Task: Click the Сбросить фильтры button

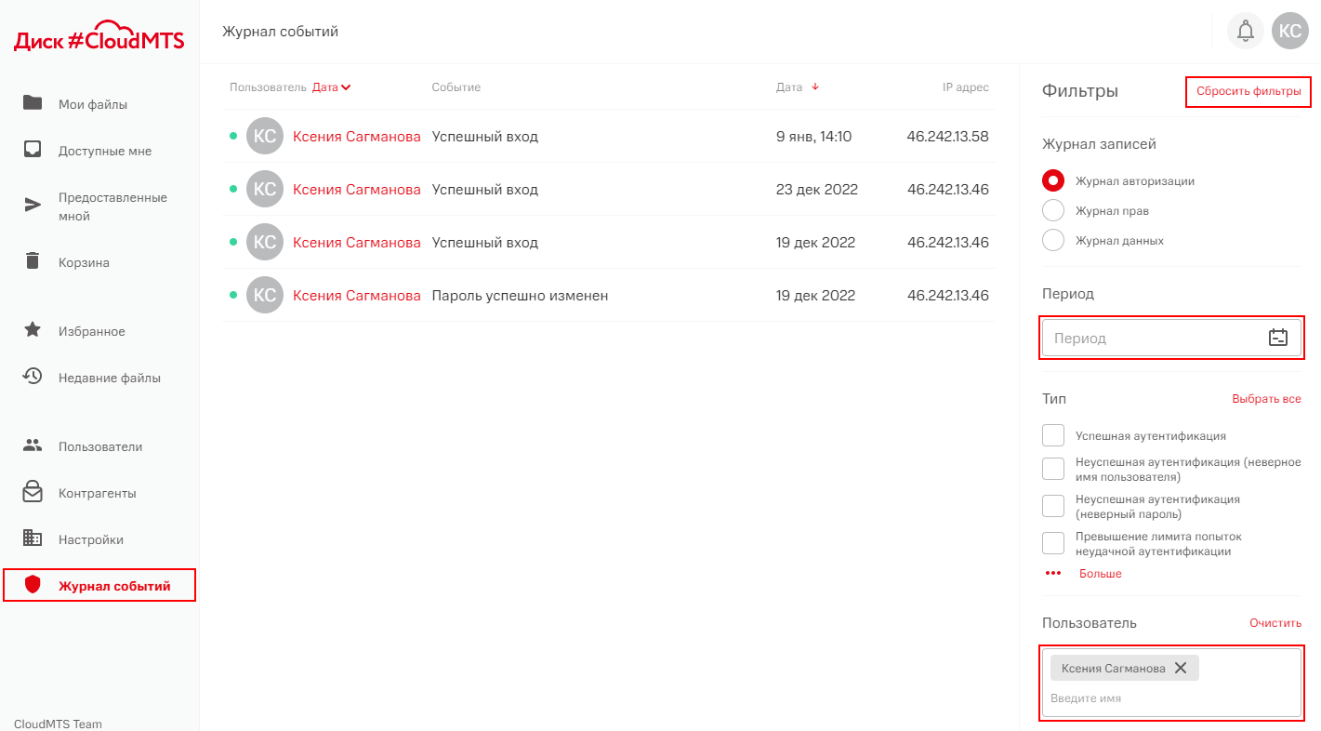Action: 1248,92
